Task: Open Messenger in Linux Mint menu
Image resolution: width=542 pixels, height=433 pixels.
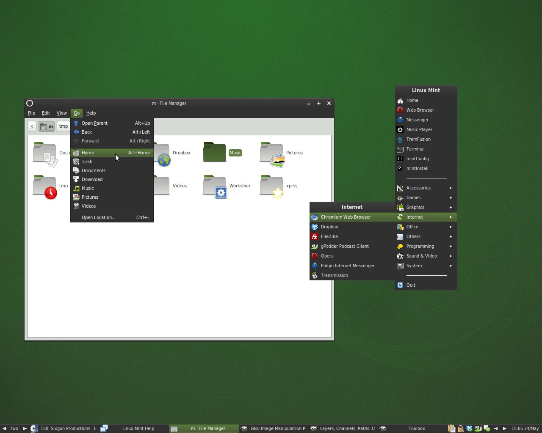Action: click(426, 120)
